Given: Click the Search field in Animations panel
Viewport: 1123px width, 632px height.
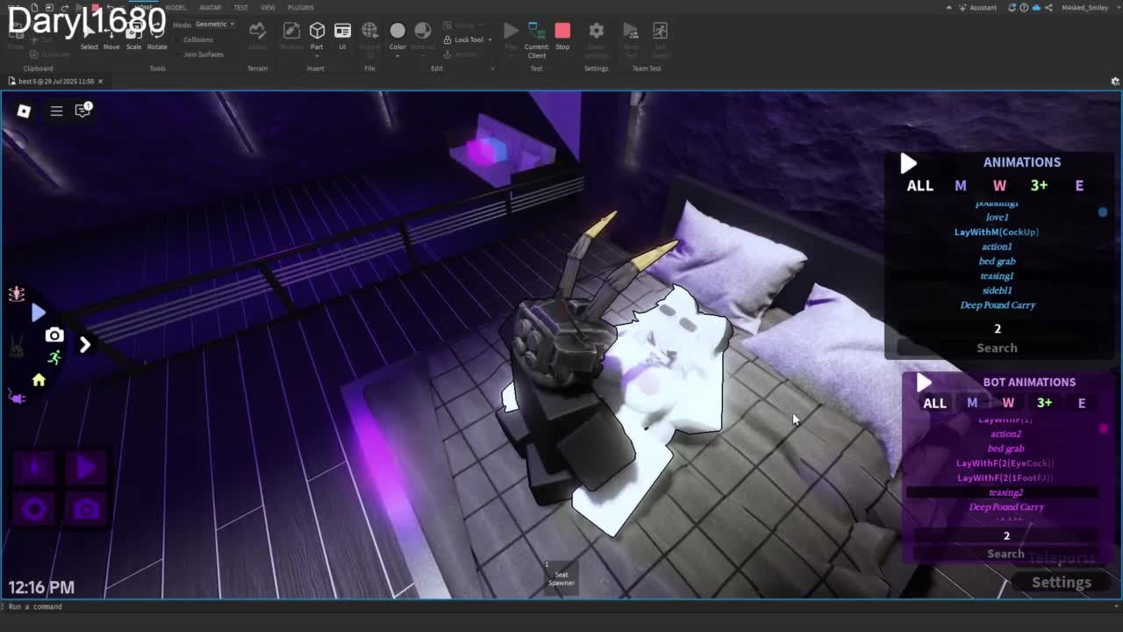Looking at the screenshot, I should coord(997,348).
